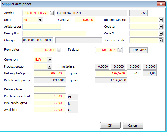The height and width of the screenshot is (132, 167).
Task: Click the Min. purch. qty. field
Action: coord(50,103)
